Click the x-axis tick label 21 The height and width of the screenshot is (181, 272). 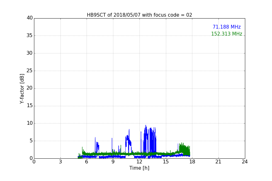pyautogui.click(x=218, y=162)
